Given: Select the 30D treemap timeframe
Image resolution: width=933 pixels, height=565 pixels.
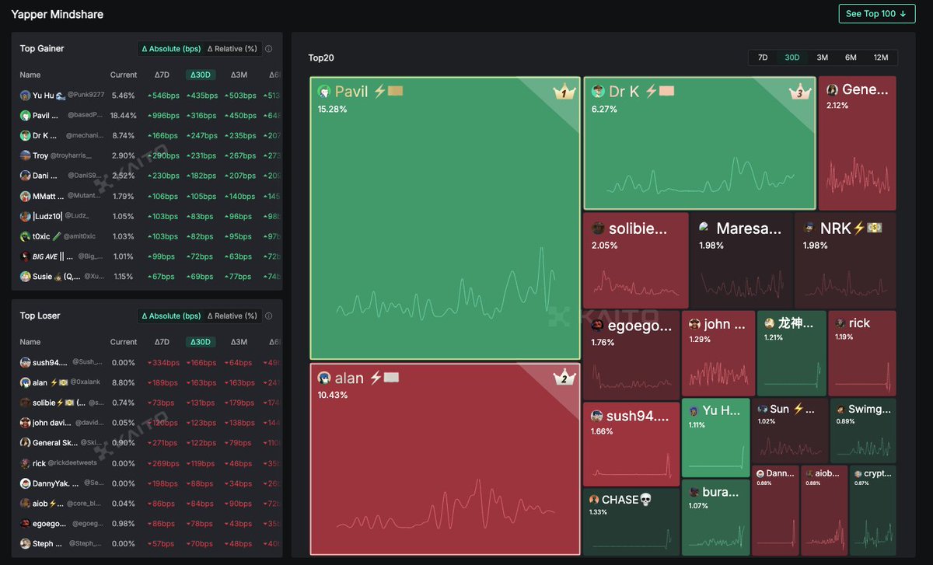Looking at the screenshot, I should [792, 58].
